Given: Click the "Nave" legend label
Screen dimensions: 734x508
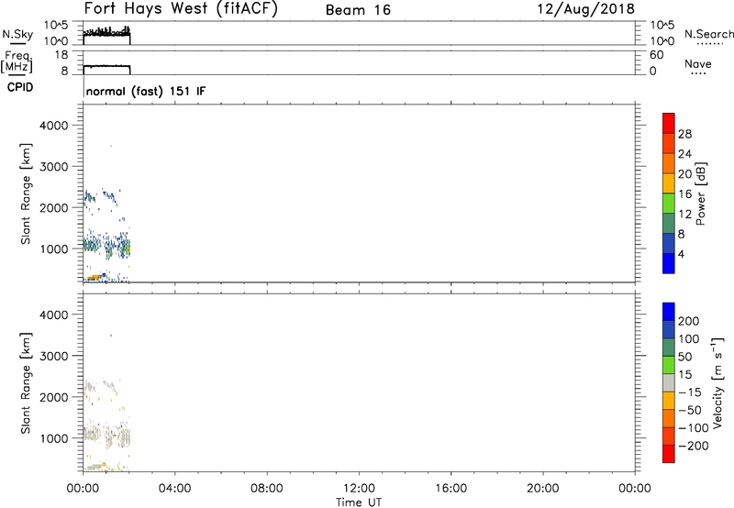Looking at the screenshot, I should tap(697, 64).
